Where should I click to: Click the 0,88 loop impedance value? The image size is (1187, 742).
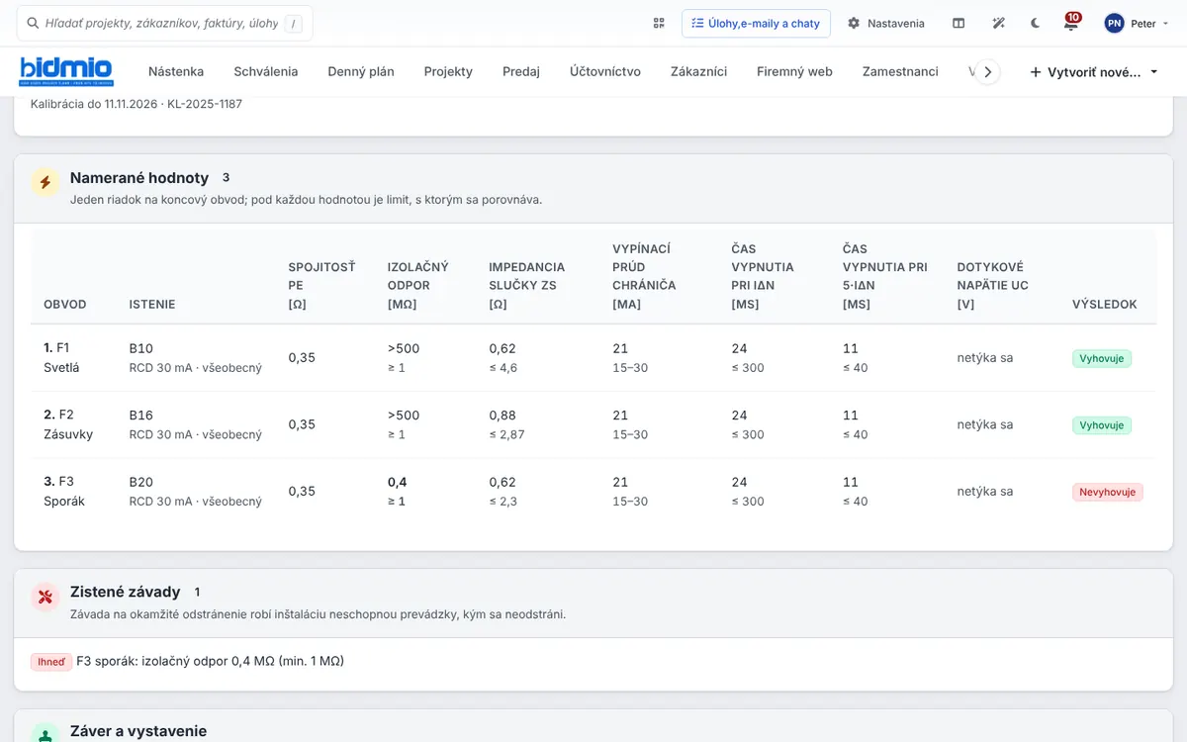click(x=502, y=416)
